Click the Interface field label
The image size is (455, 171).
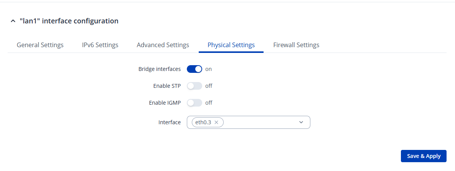[170, 122]
